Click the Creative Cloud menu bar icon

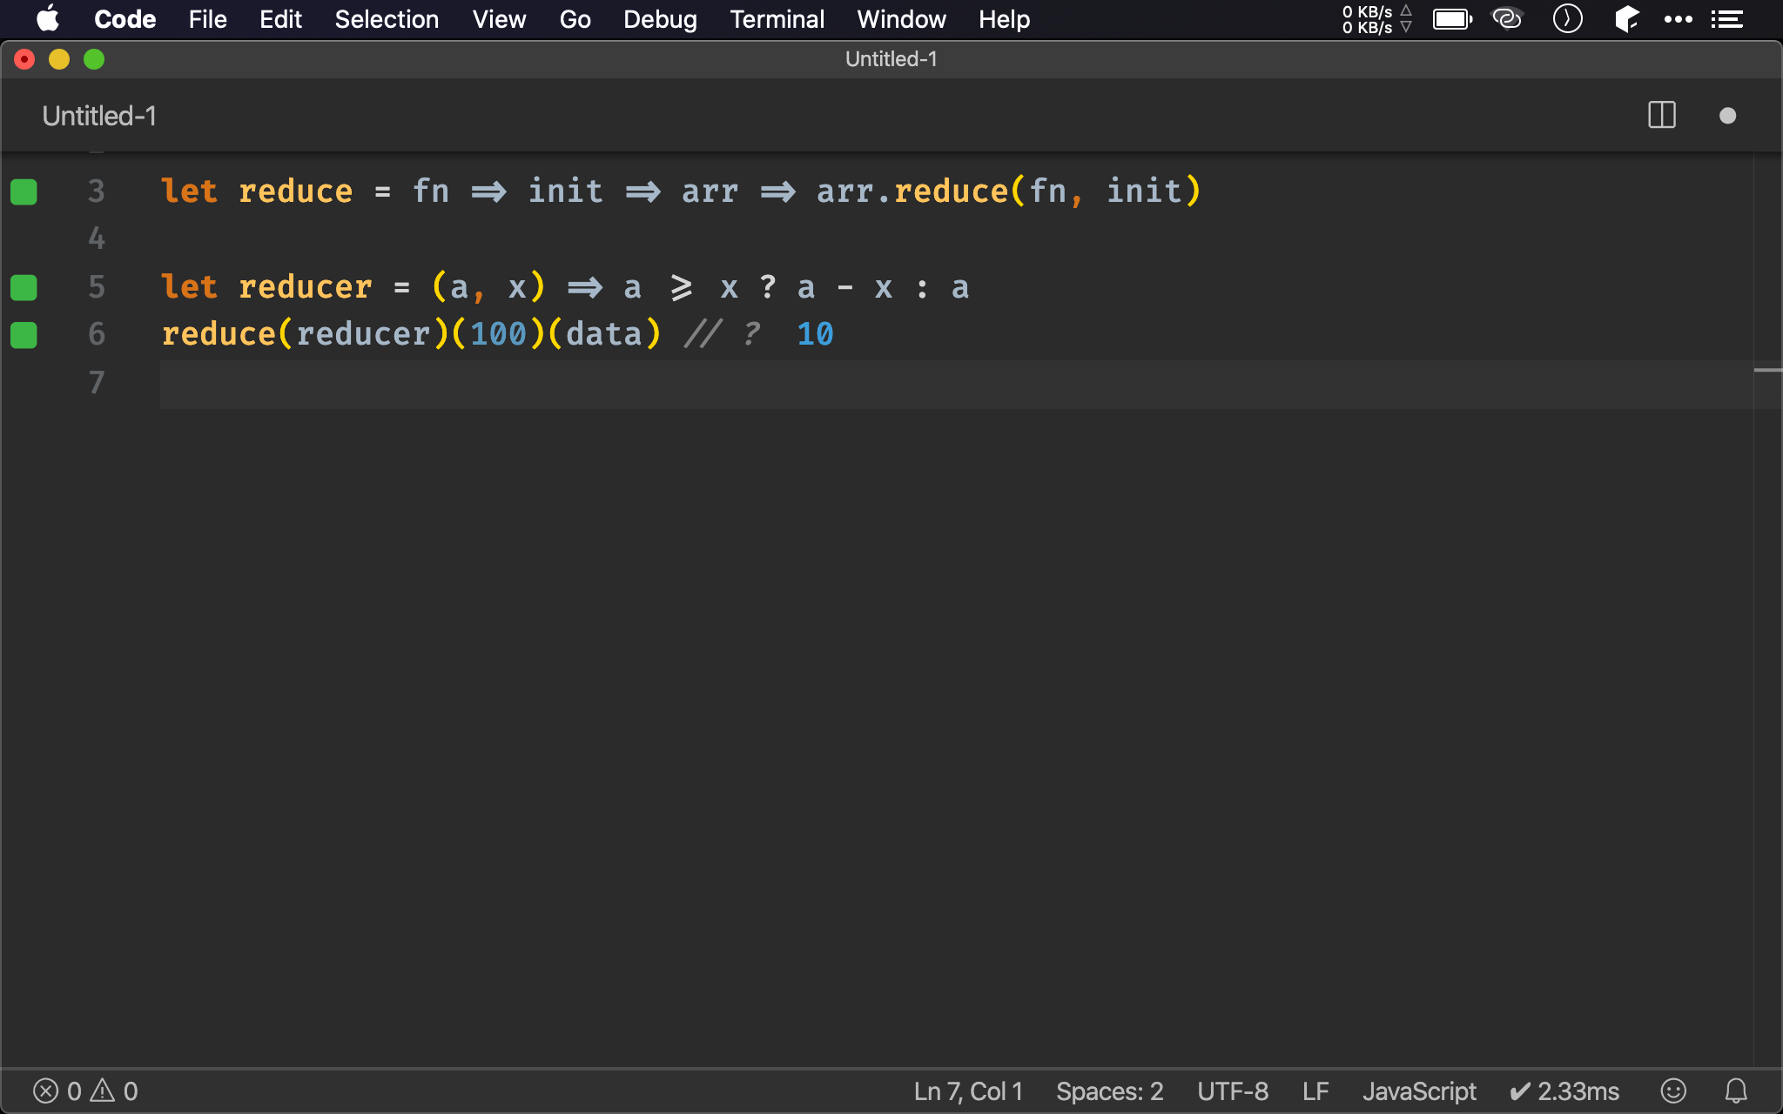coord(1507,19)
